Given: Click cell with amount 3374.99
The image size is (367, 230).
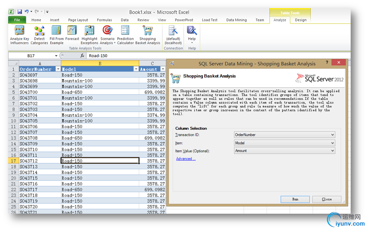Looking at the screenshot, I should (153, 115).
